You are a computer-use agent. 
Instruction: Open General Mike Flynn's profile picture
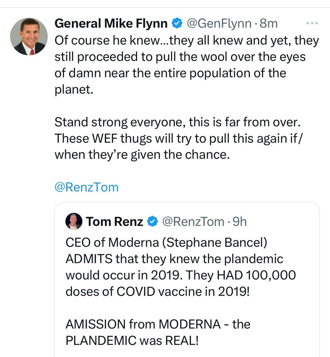(29, 37)
